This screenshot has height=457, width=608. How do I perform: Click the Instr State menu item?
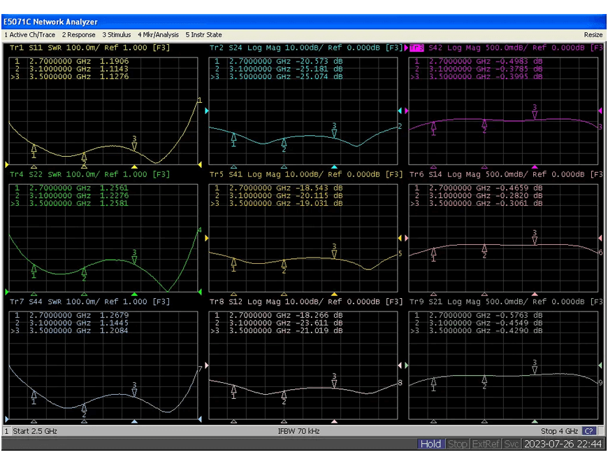203,35
